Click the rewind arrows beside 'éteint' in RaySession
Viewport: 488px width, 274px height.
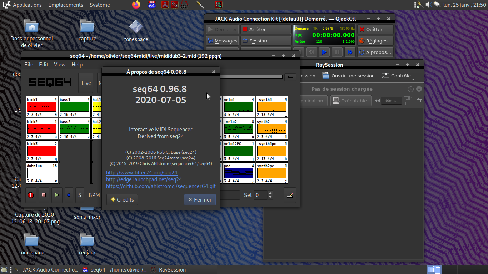coord(377,101)
